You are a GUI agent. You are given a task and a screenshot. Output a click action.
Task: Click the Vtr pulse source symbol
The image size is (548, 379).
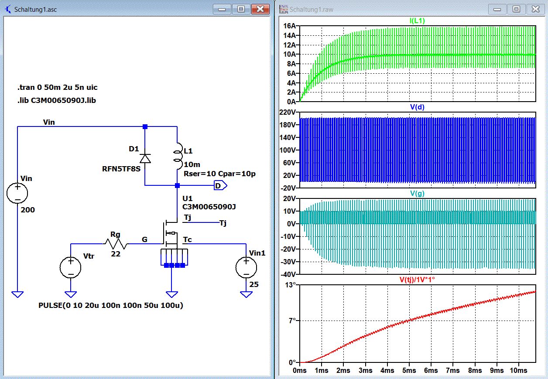click(x=70, y=267)
